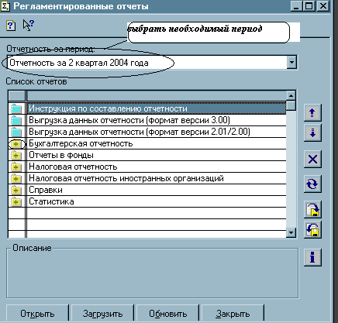Viewport: 338px width, 323px height.
Task: Expand the Отчеты в фонды folder icon
Action: pyautogui.click(x=16, y=155)
